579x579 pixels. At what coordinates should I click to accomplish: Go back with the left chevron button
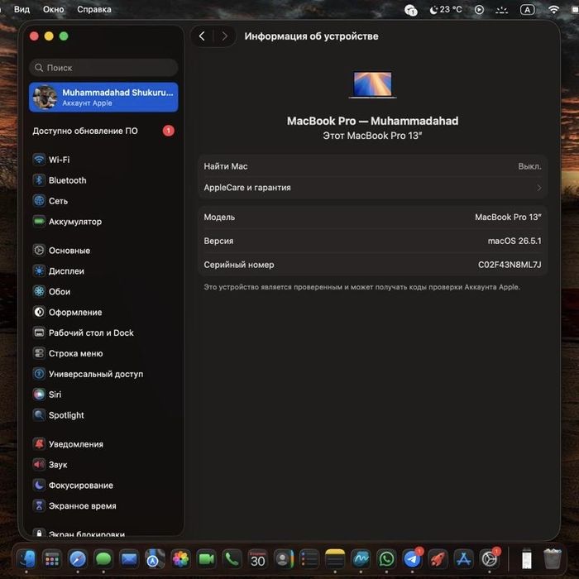coord(202,36)
